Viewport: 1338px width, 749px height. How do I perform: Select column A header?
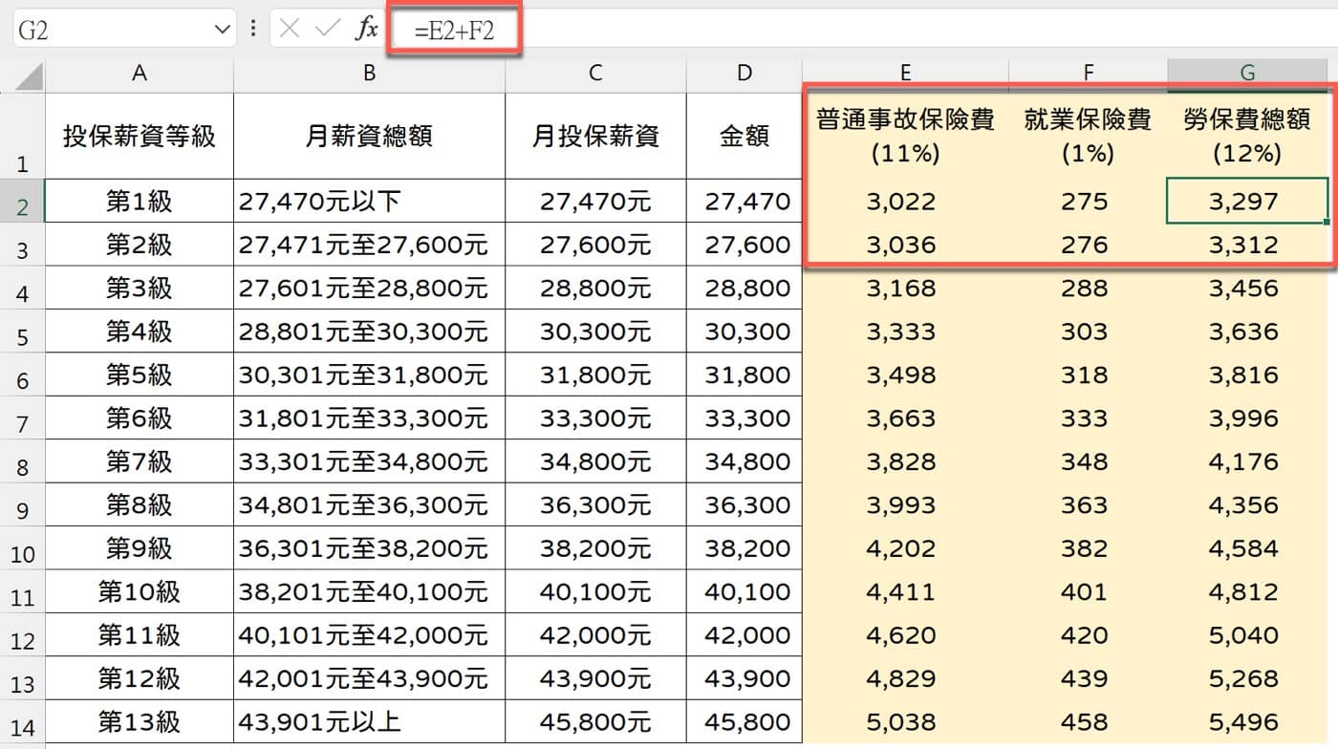coord(140,74)
